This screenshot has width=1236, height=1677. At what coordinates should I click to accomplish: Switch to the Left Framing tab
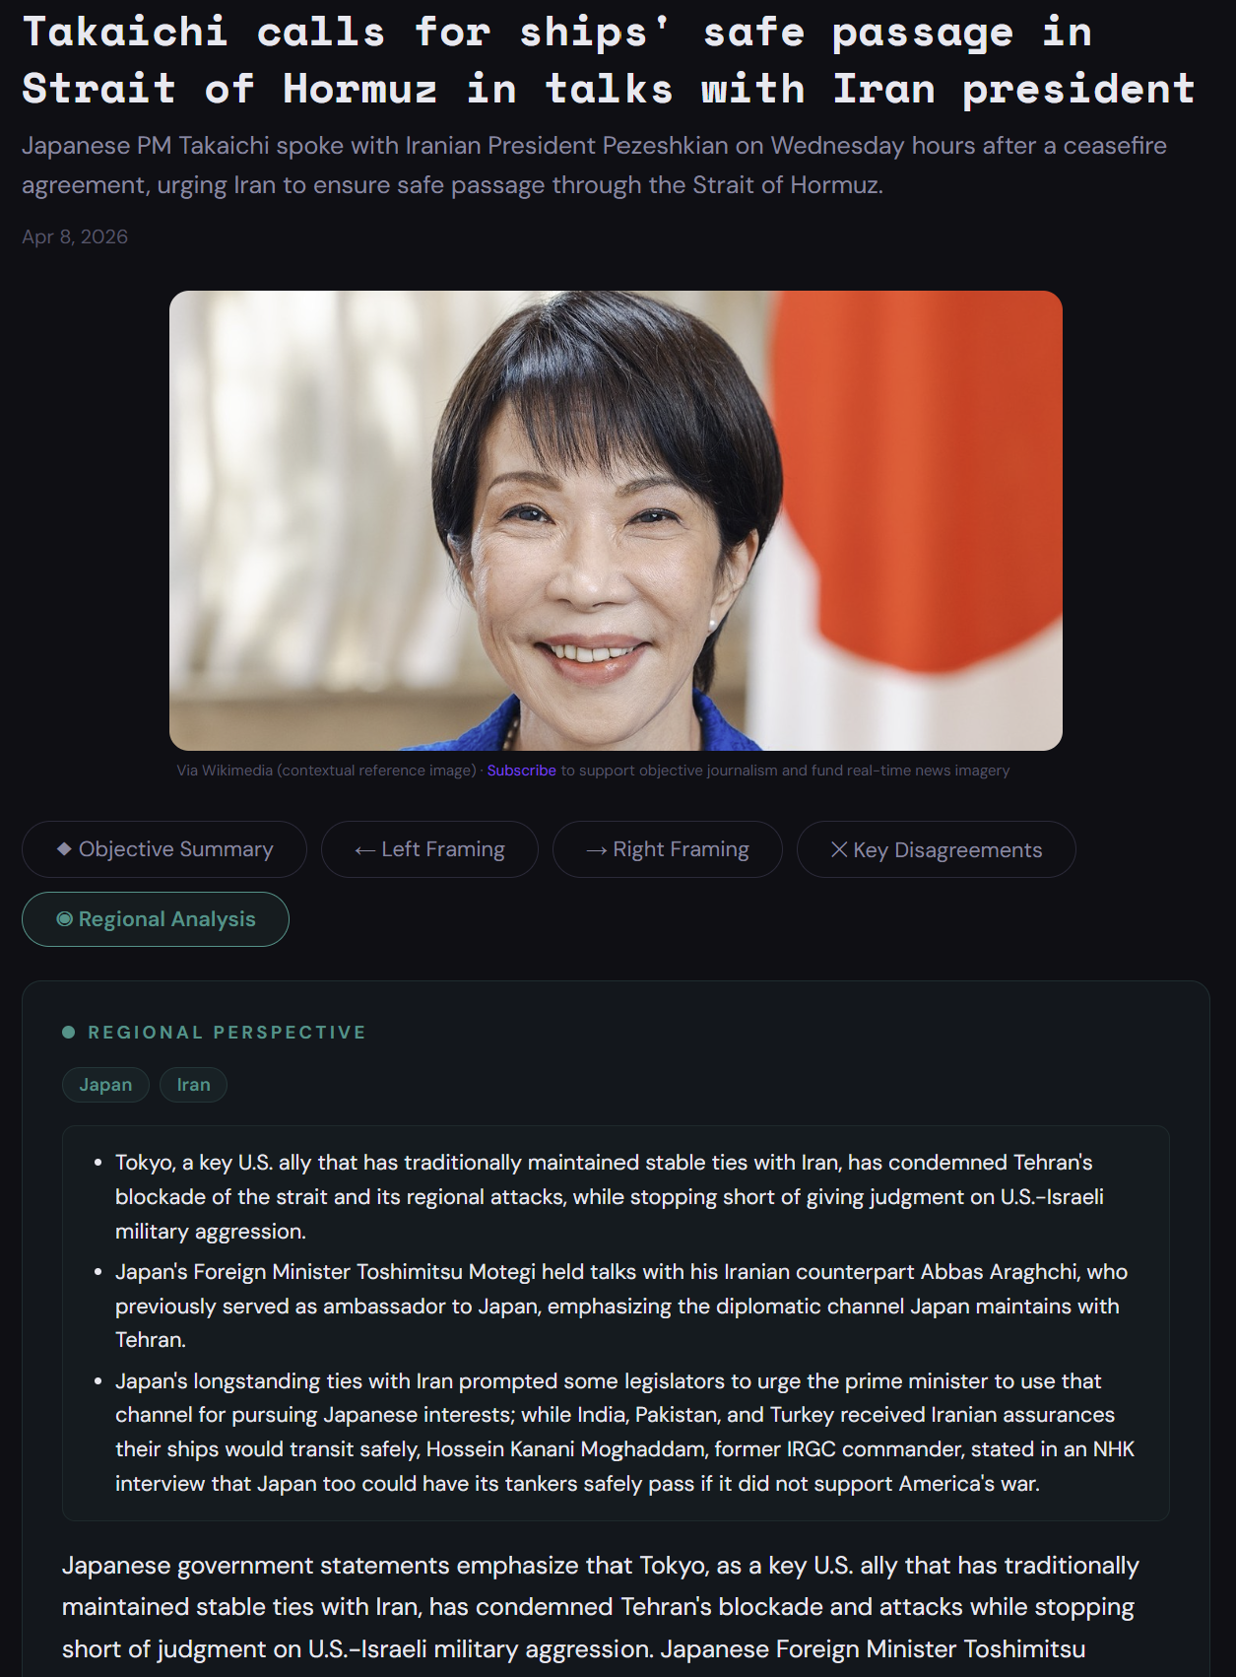click(429, 849)
